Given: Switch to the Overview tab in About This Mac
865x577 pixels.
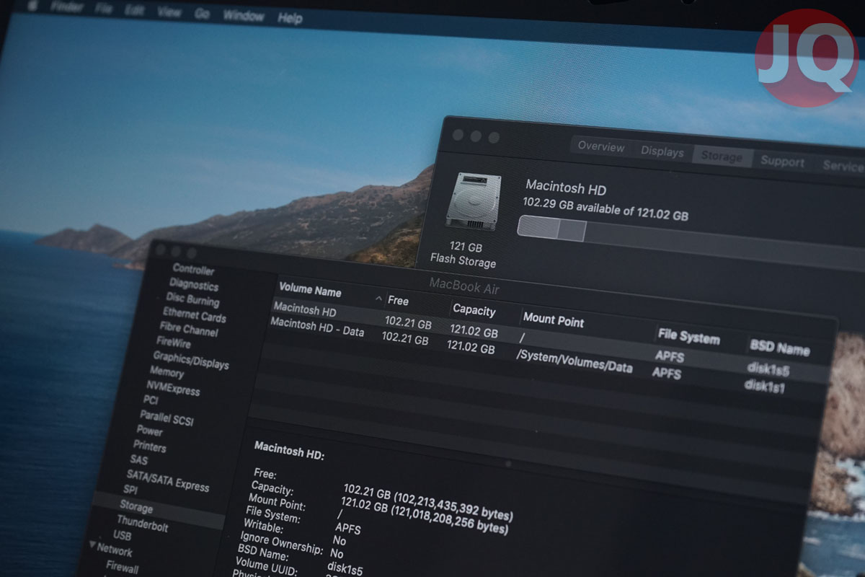Looking at the screenshot, I should point(600,146).
